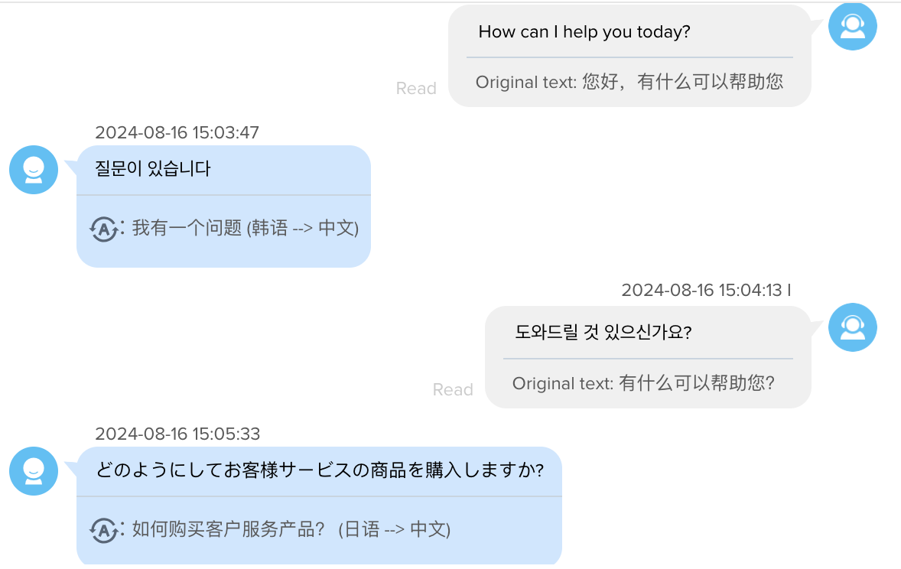This screenshot has width=901, height=569.
Task: Click the translation "我有一个问题 (韩语 --> 中文)"
Action: tap(246, 228)
